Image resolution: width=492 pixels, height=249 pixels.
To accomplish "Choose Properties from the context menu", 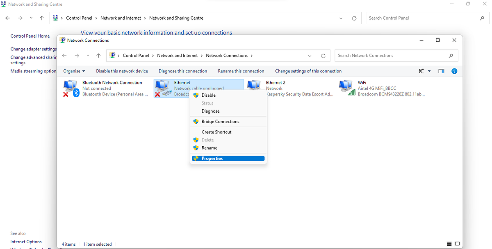I will (212, 158).
